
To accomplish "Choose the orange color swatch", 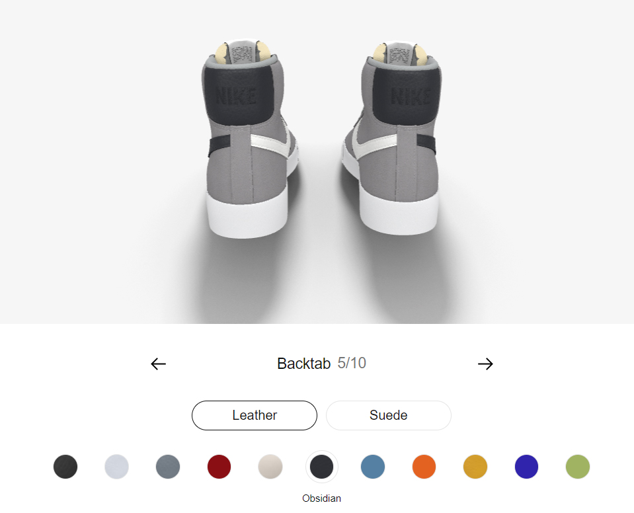I will 424,467.
